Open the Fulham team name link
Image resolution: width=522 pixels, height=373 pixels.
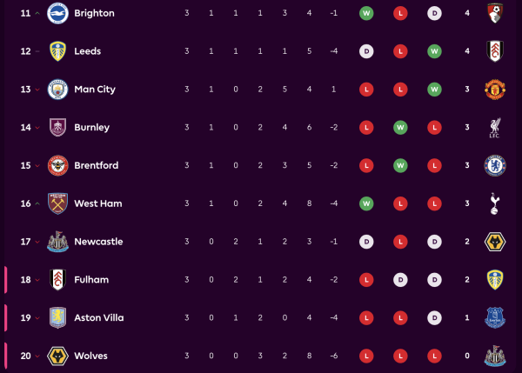pos(91,280)
